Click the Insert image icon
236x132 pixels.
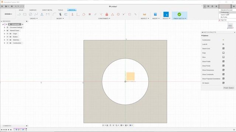coord(155,14)
